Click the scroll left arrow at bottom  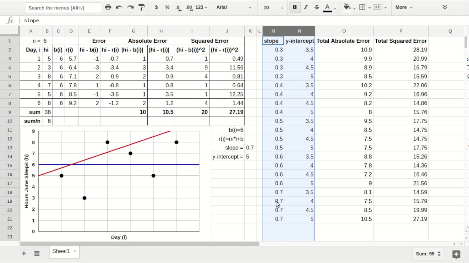click(455, 244)
